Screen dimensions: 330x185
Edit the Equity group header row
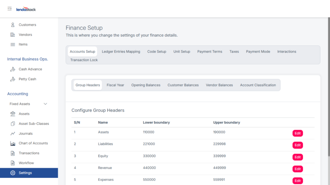(x=297, y=157)
